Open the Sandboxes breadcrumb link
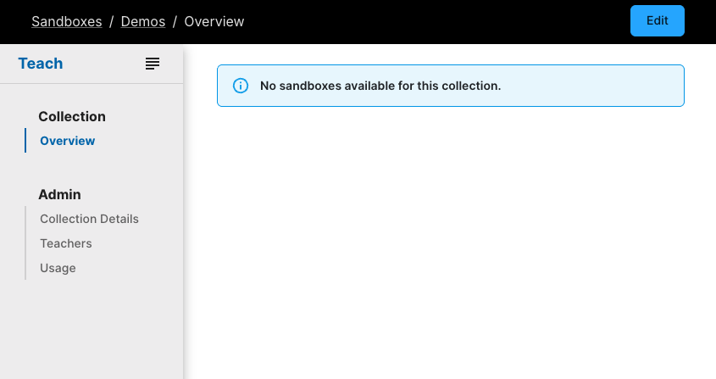 (x=67, y=21)
